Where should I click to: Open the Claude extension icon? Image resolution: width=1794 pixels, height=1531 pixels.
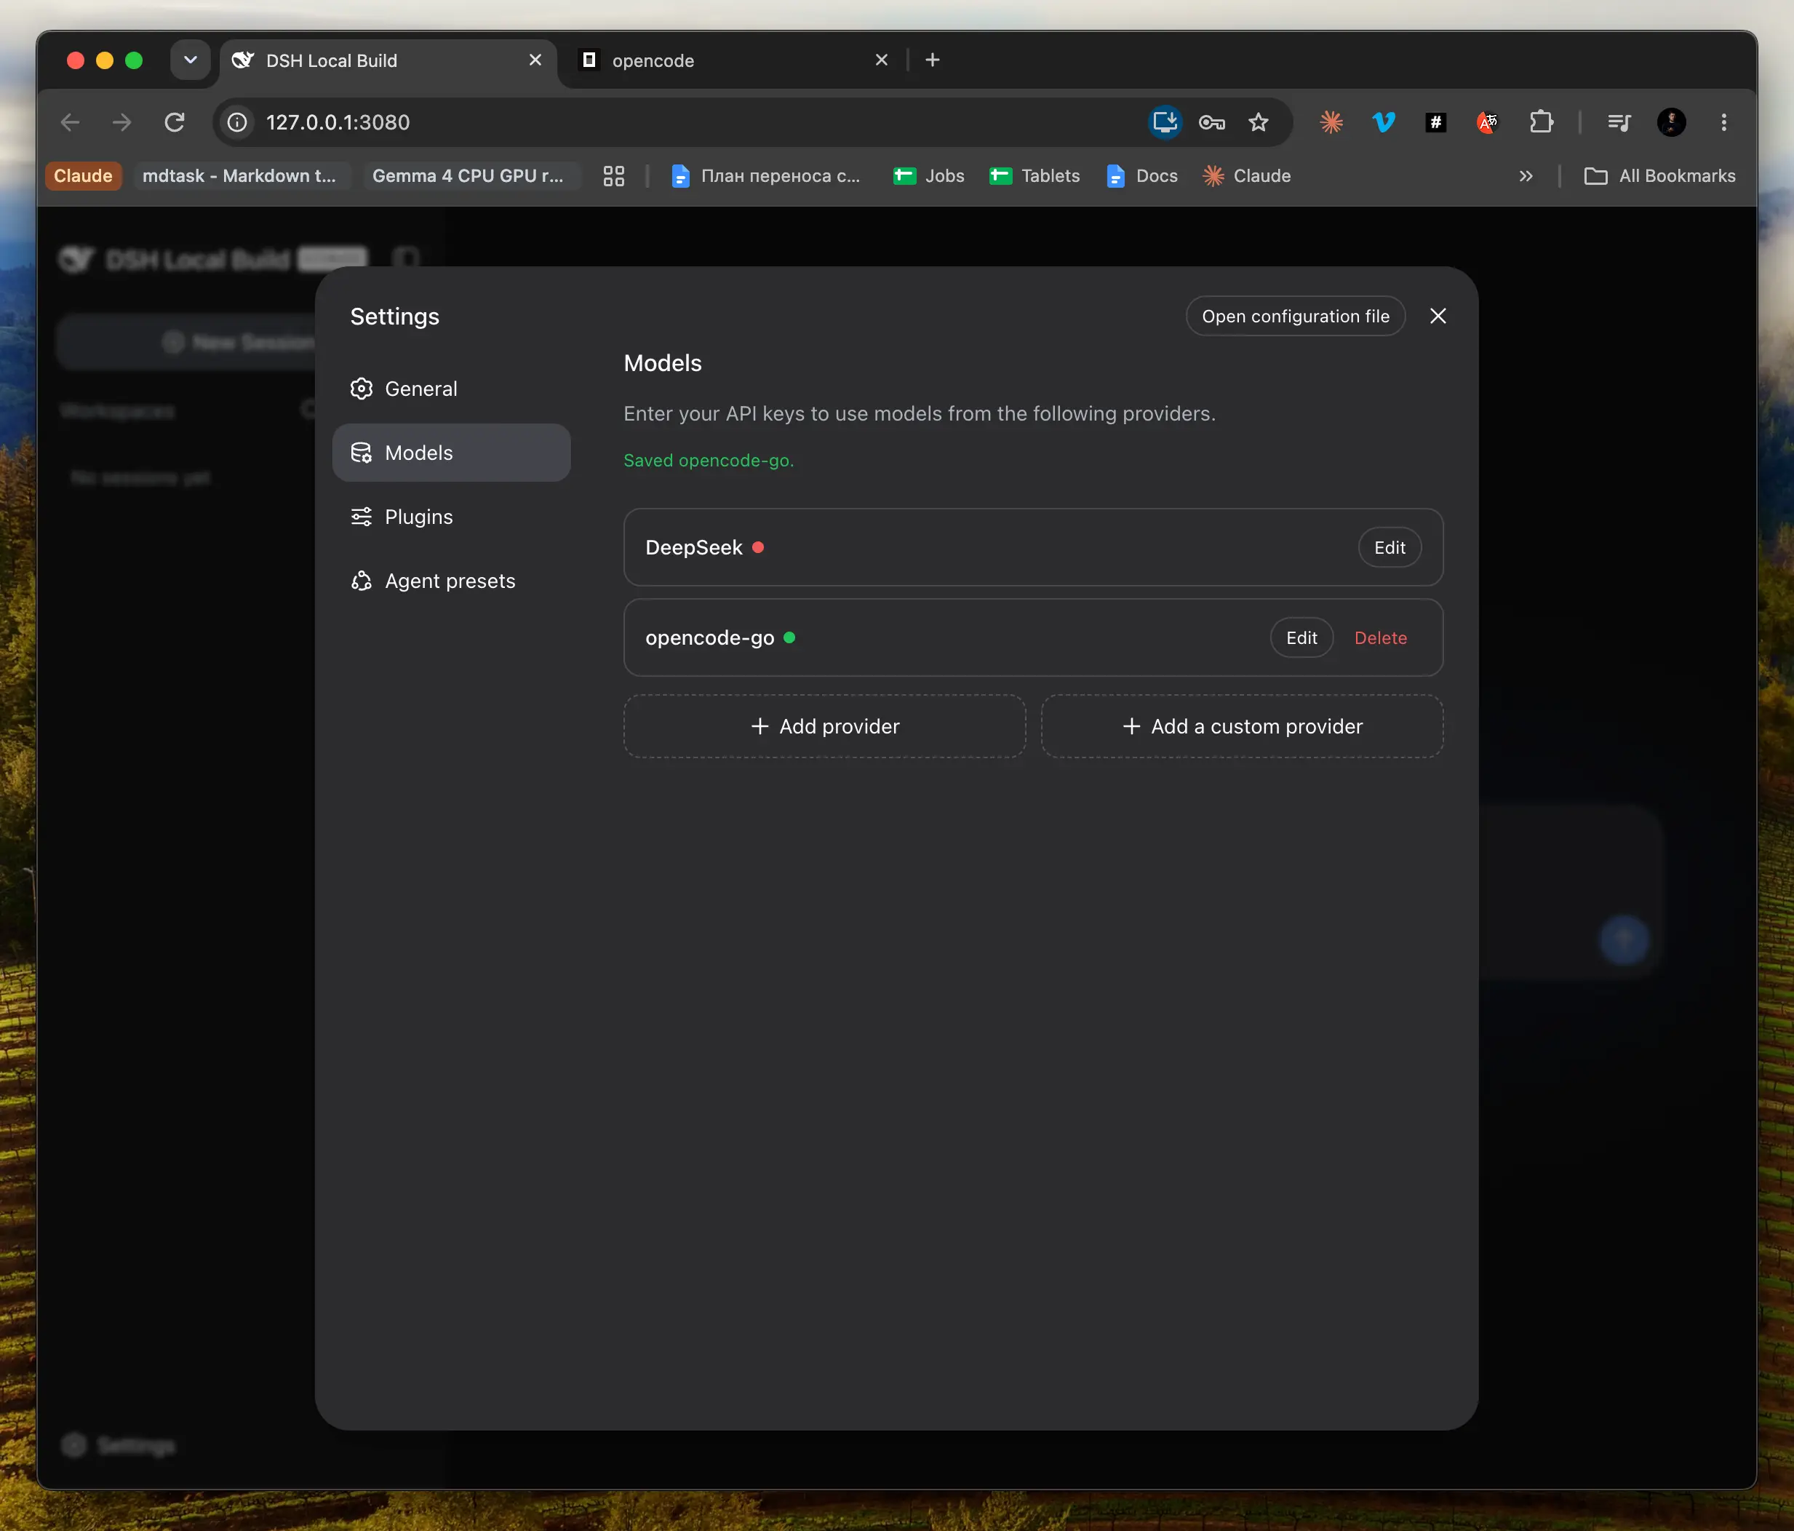(x=1331, y=122)
